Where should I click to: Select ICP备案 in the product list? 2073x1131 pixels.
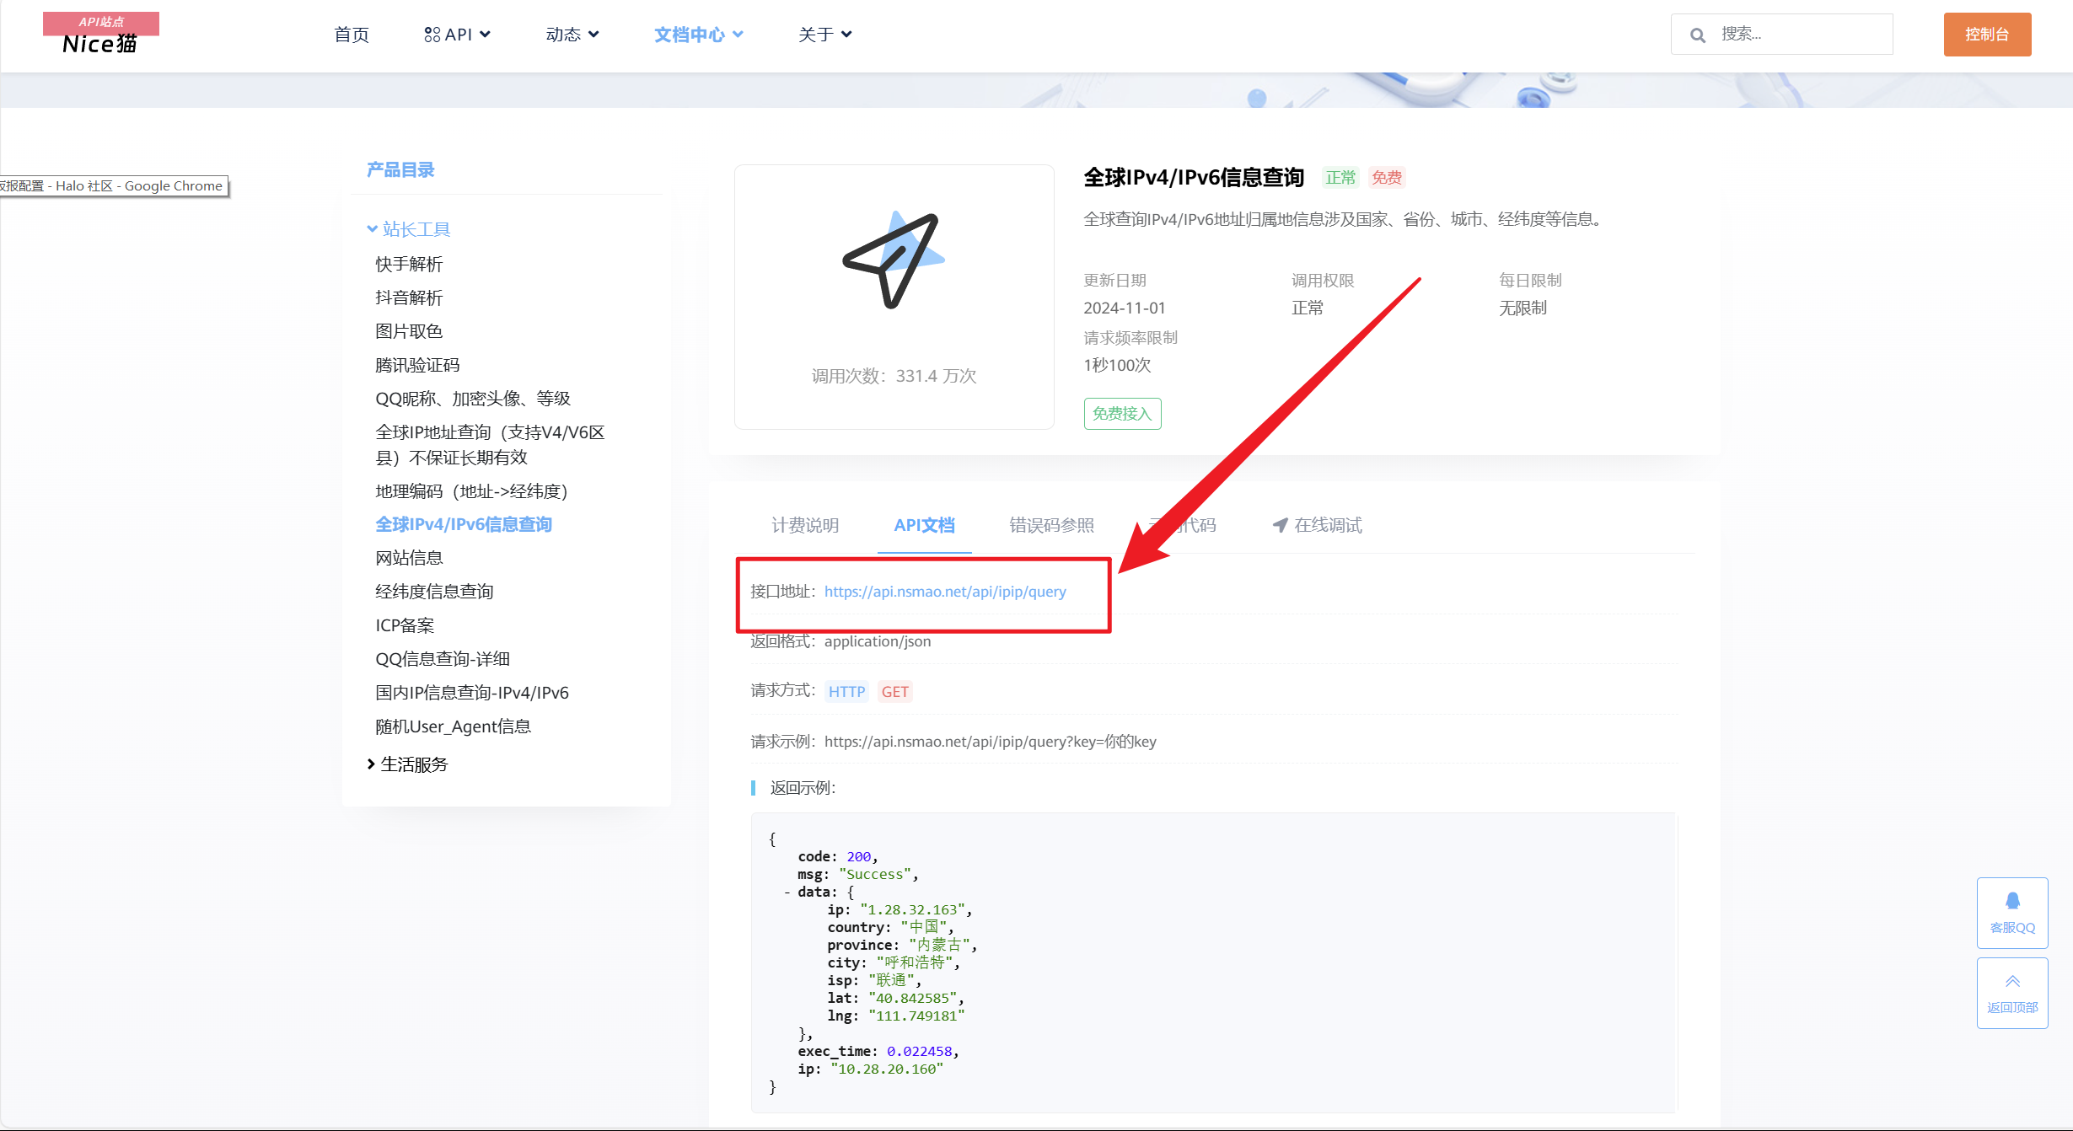(x=405, y=625)
